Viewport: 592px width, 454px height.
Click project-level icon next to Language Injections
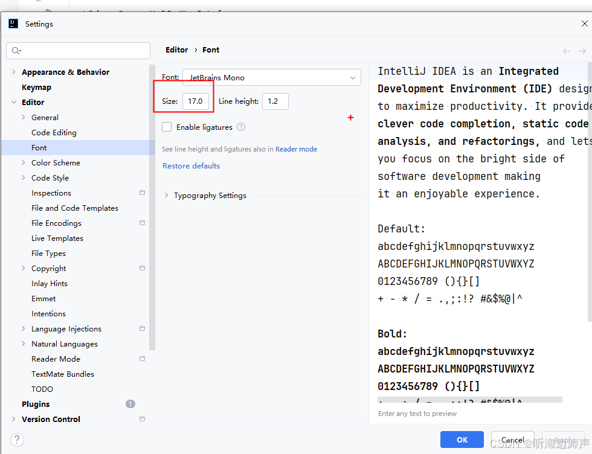coord(143,328)
